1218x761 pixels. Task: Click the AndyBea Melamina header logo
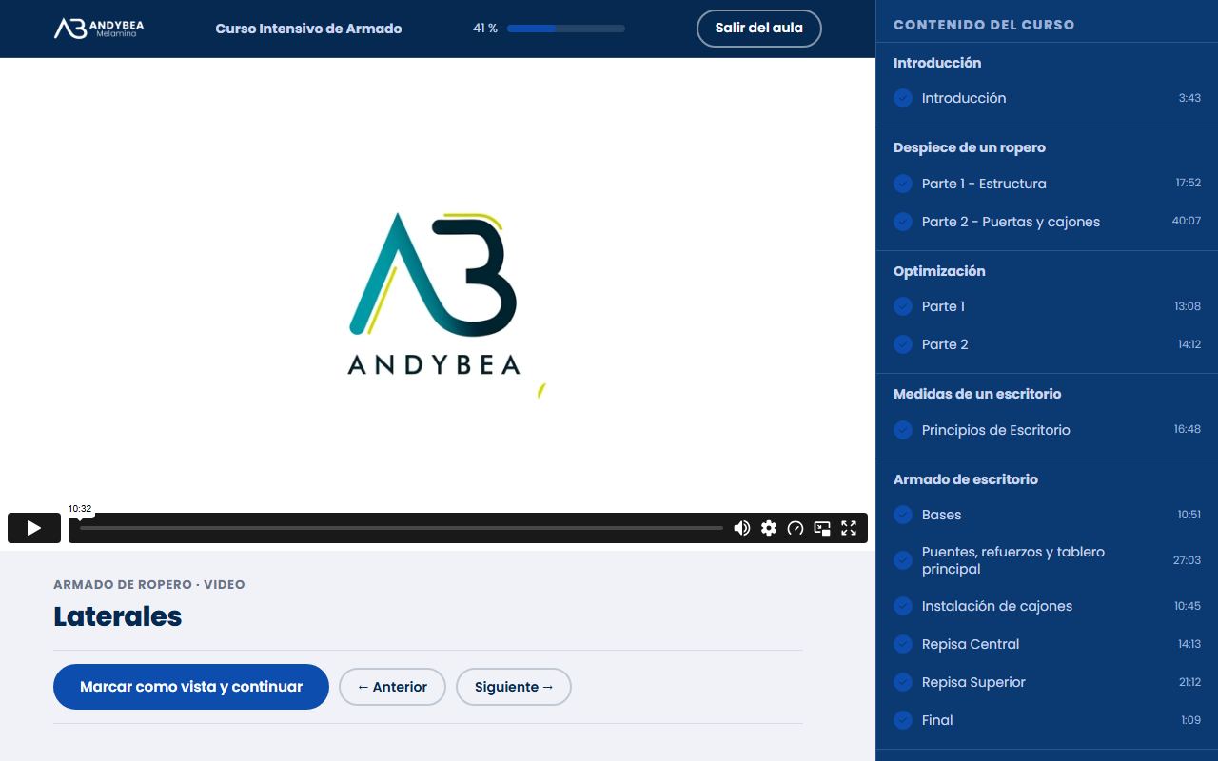point(99,29)
